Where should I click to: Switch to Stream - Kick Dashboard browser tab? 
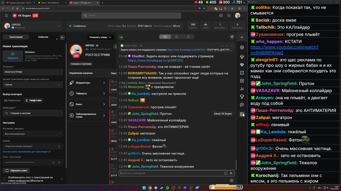(52, 3)
